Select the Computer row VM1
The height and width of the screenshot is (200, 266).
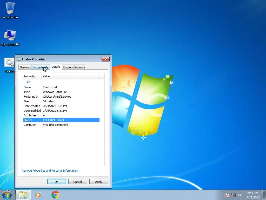pyautogui.click(x=61, y=125)
